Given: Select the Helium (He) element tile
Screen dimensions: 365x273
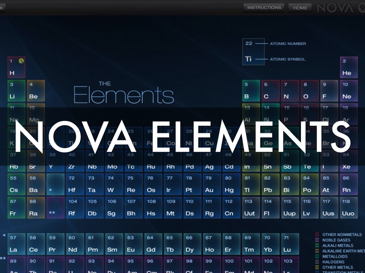Looking at the screenshot, I should [349, 67].
